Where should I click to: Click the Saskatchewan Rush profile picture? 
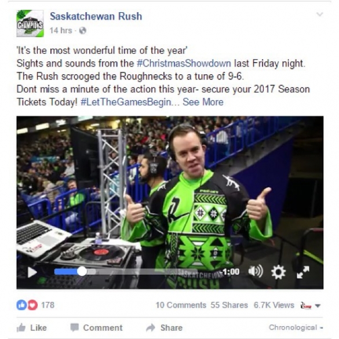(30, 23)
